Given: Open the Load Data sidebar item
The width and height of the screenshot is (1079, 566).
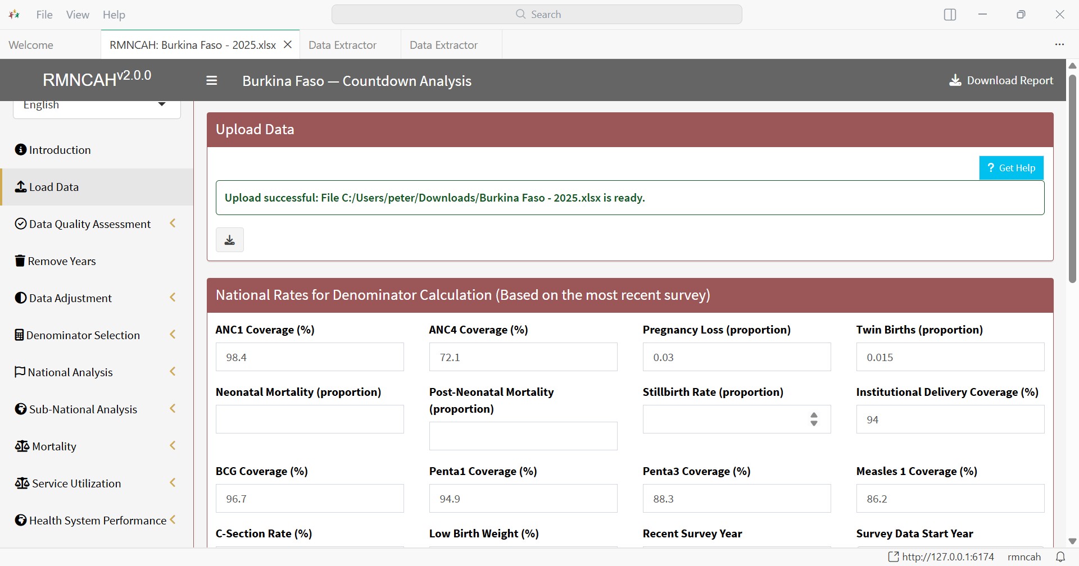Looking at the screenshot, I should [x=97, y=187].
